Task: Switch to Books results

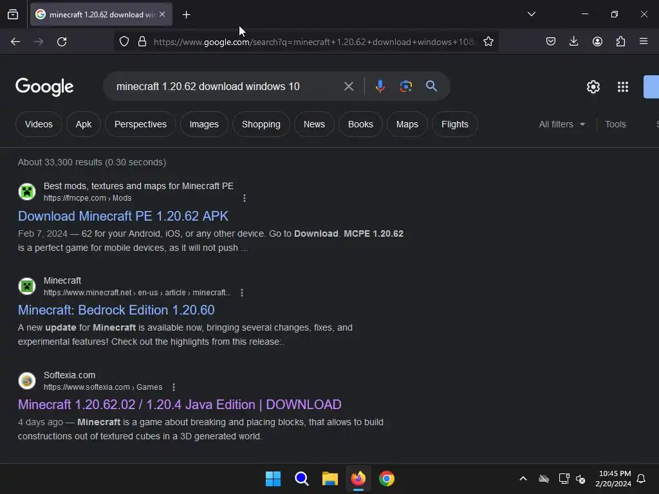Action: click(360, 124)
